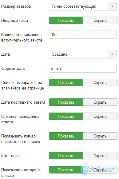Screen dimensions: 119x179
Task: Set Вводный текст to Показать
Action: pyautogui.click(x=66, y=20)
